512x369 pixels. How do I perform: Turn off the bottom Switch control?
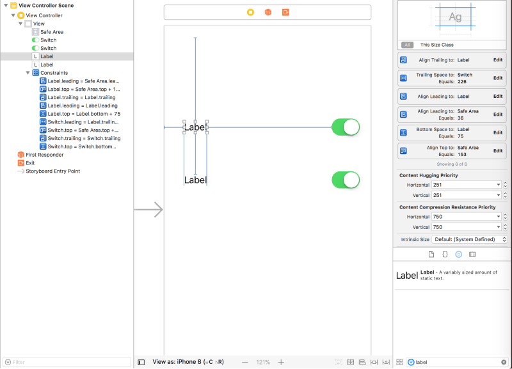coord(346,180)
